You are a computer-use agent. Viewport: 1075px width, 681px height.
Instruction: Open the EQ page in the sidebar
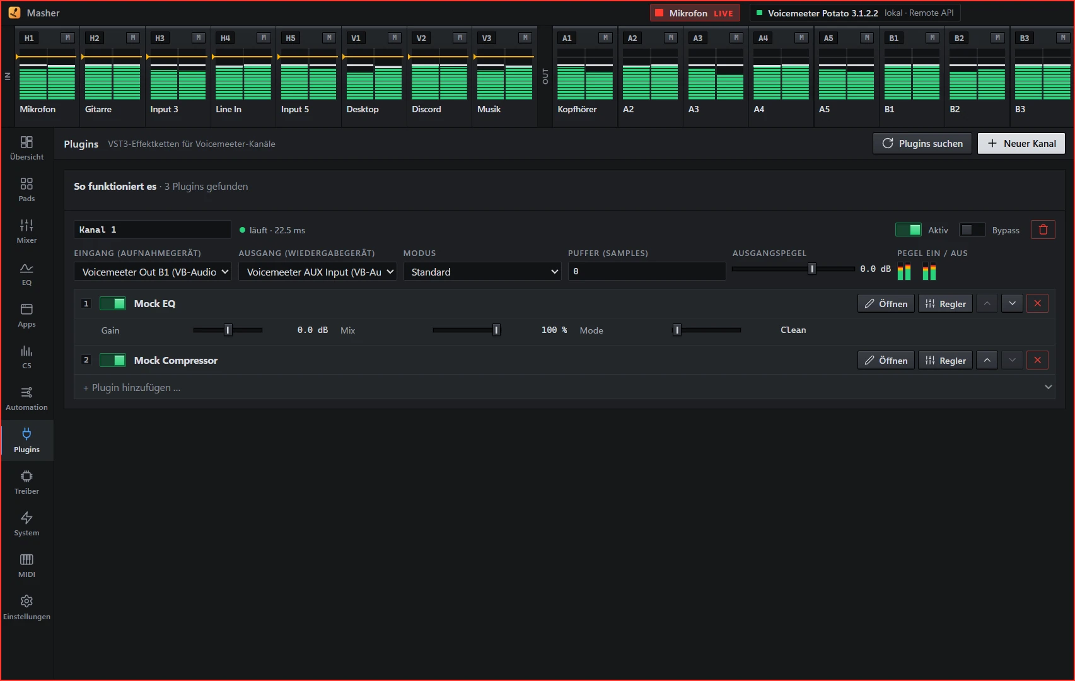coord(26,274)
